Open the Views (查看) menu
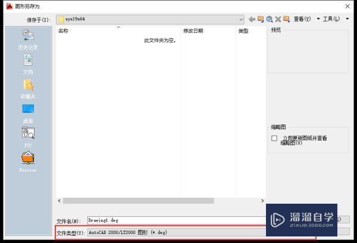This screenshot has height=243, width=357. (x=302, y=19)
